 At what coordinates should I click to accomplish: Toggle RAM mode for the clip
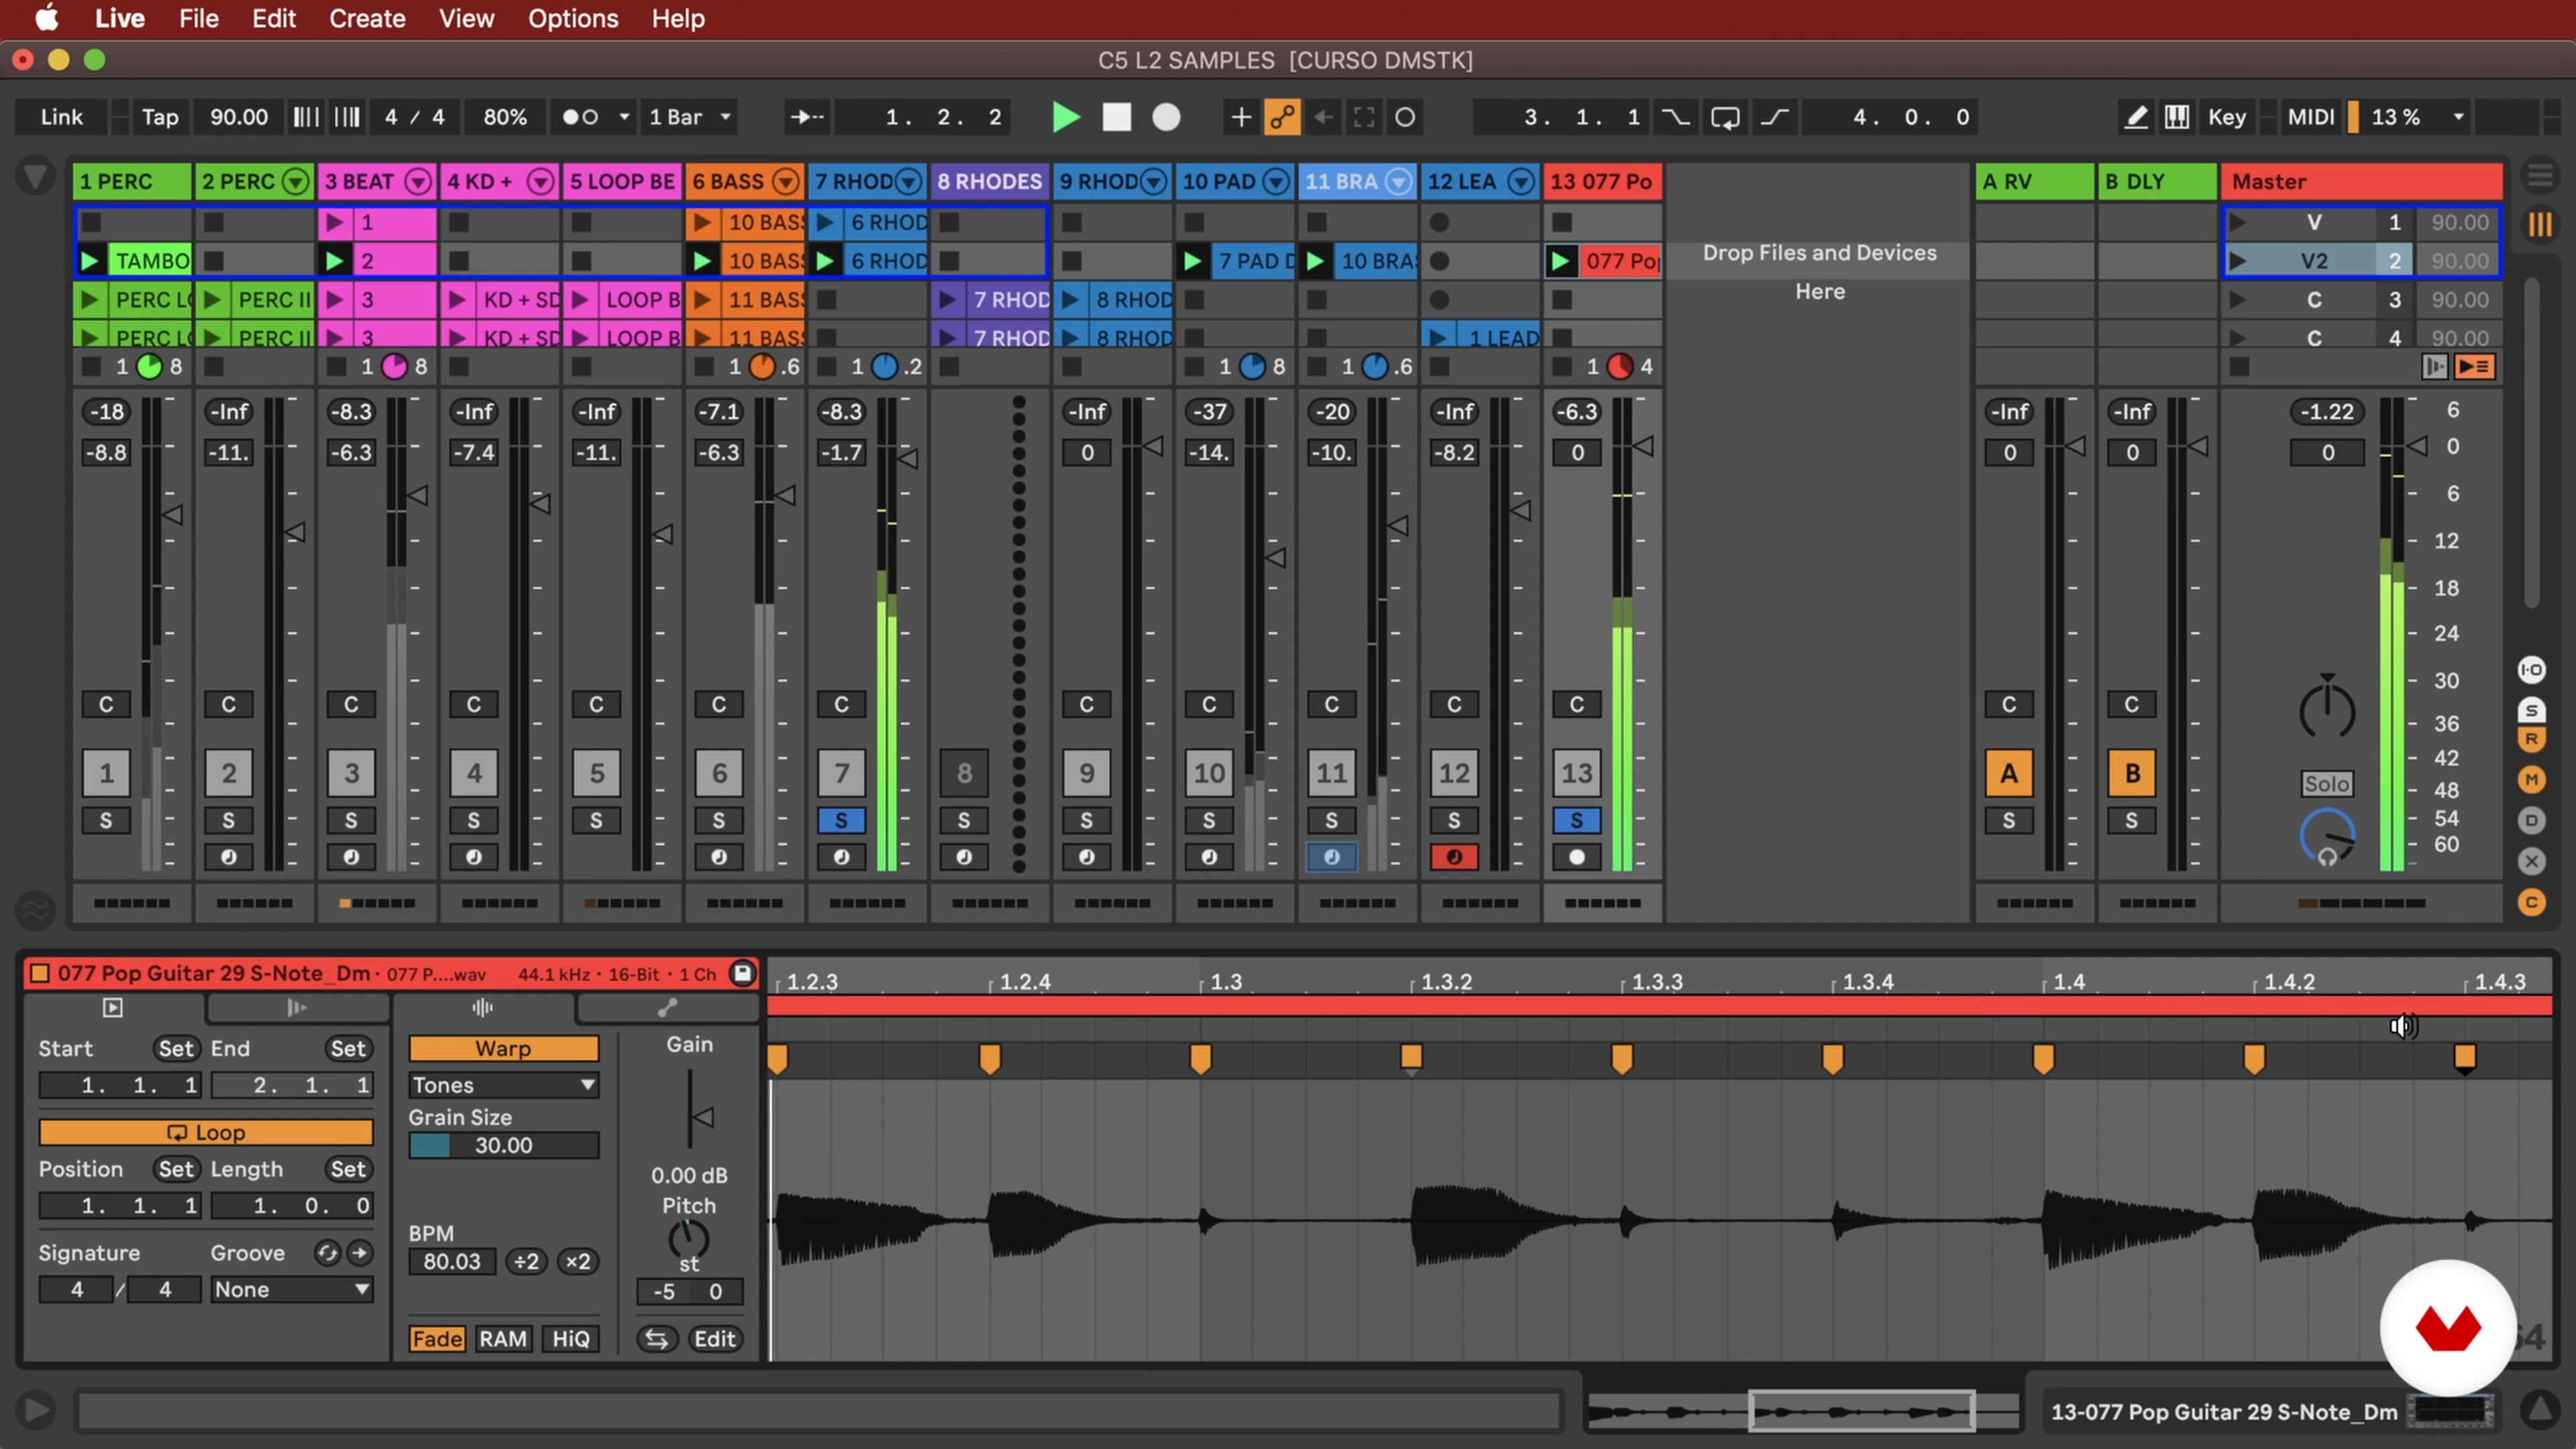502,1339
